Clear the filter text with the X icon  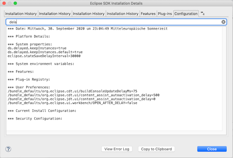coord(223,22)
